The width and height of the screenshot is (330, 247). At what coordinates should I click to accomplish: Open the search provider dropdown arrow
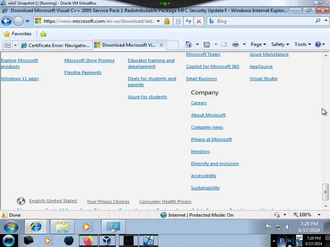326,21
